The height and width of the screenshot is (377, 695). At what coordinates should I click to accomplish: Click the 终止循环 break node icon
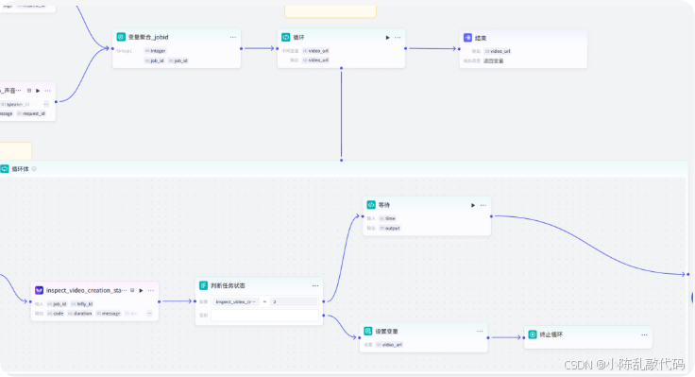[533, 334]
